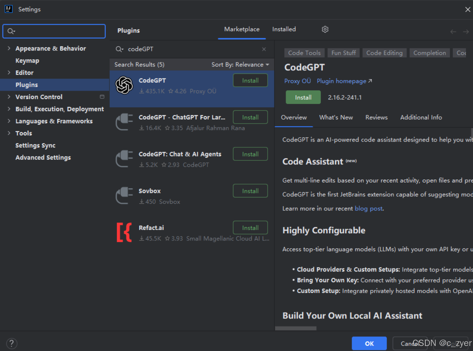Switch to the Marketplace tab

point(242,29)
